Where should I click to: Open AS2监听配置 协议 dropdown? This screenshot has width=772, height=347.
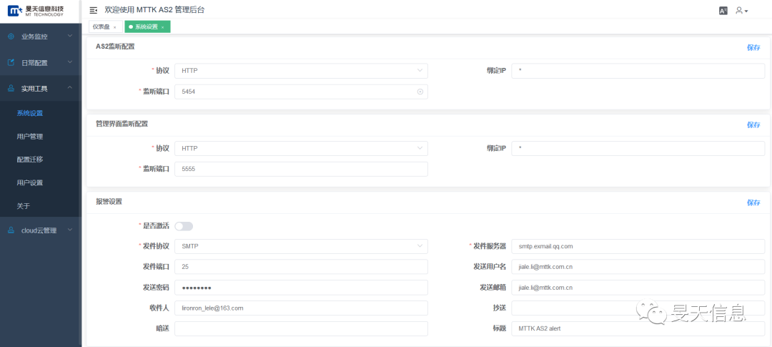pyautogui.click(x=302, y=71)
